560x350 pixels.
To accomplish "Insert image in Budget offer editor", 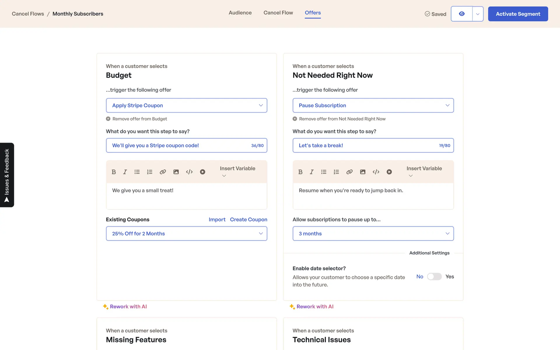I will point(176,172).
